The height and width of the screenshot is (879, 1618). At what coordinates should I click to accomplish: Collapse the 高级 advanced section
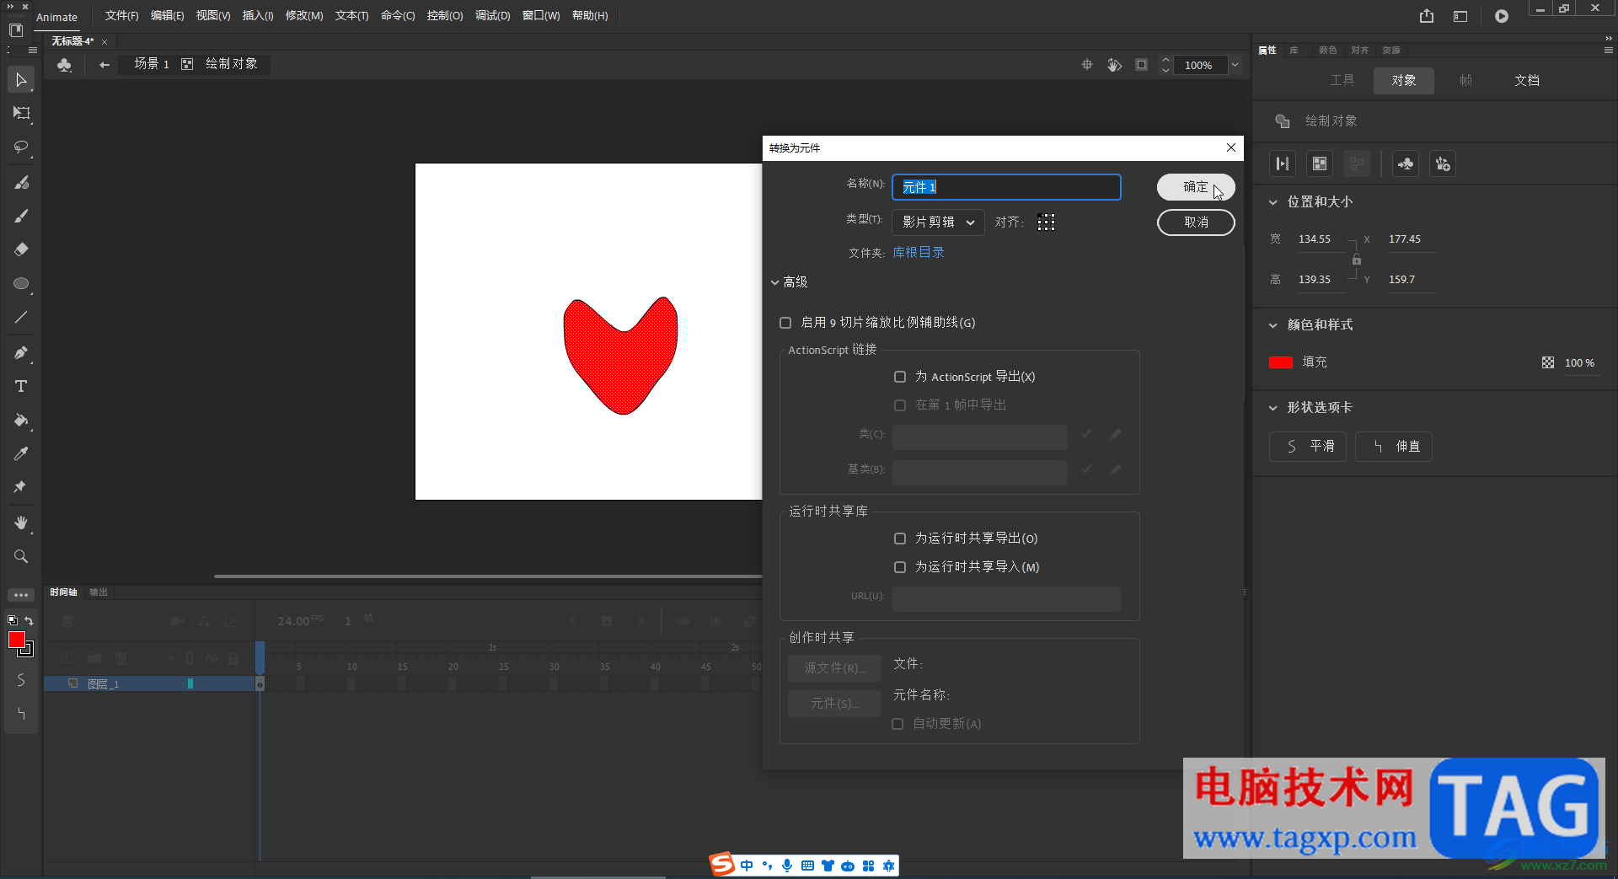pos(775,282)
